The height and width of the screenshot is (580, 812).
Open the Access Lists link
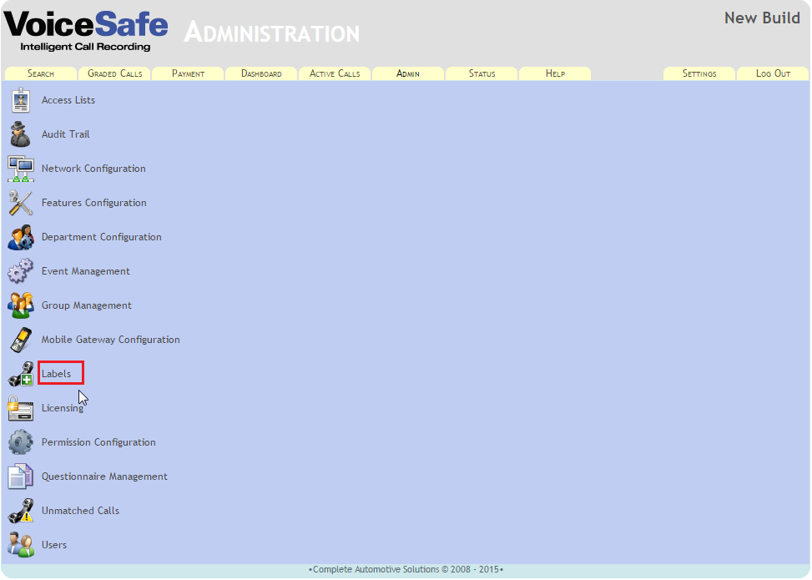click(68, 100)
